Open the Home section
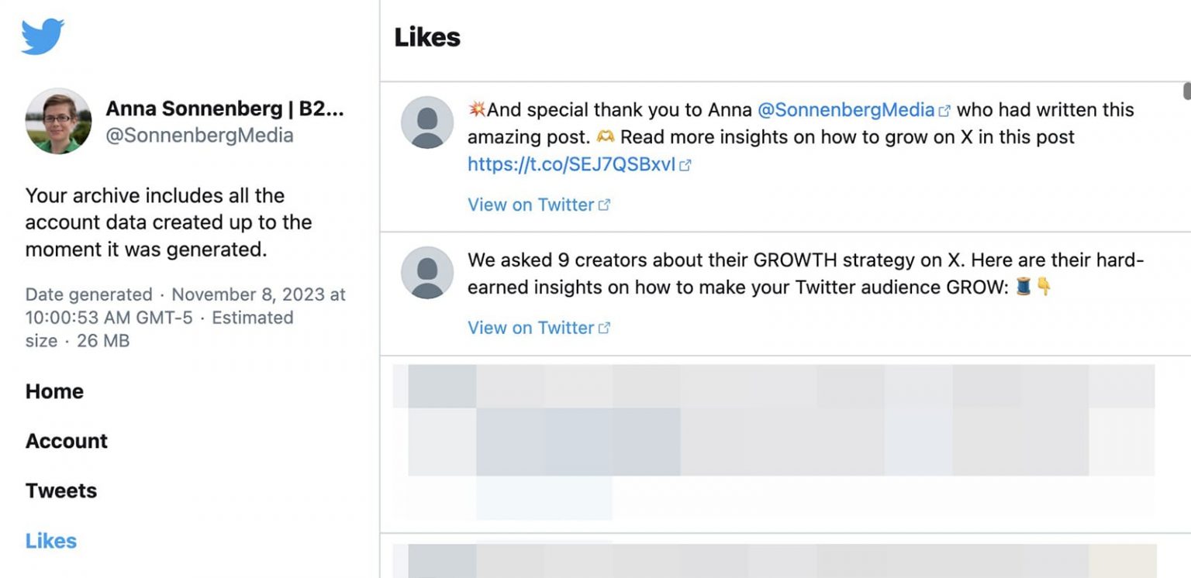This screenshot has height=578, width=1191. (54, 391)
